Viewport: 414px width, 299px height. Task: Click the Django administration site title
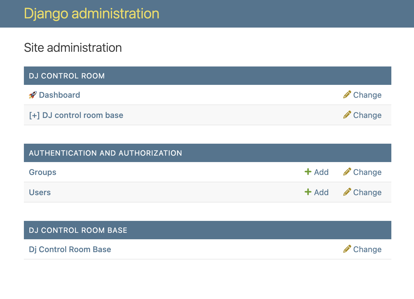92,14
